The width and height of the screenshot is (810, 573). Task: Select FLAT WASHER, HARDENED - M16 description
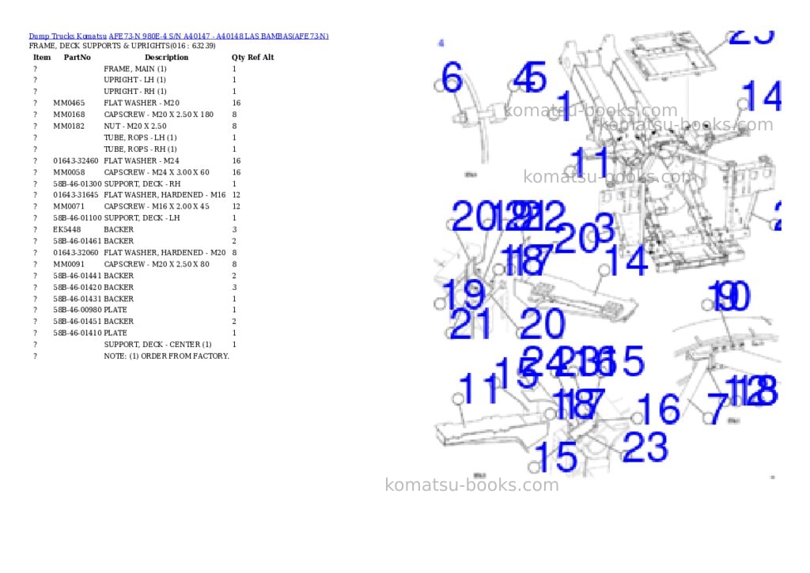point(165,195)
